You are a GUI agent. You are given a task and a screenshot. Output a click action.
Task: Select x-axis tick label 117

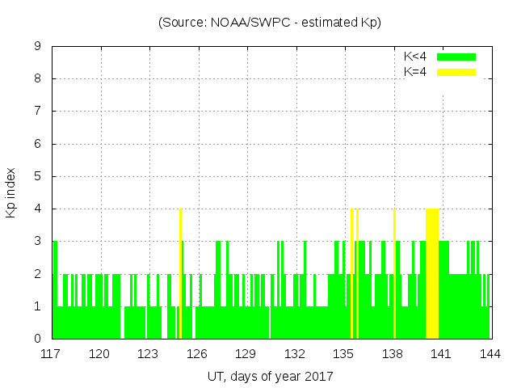coord(52,353)
